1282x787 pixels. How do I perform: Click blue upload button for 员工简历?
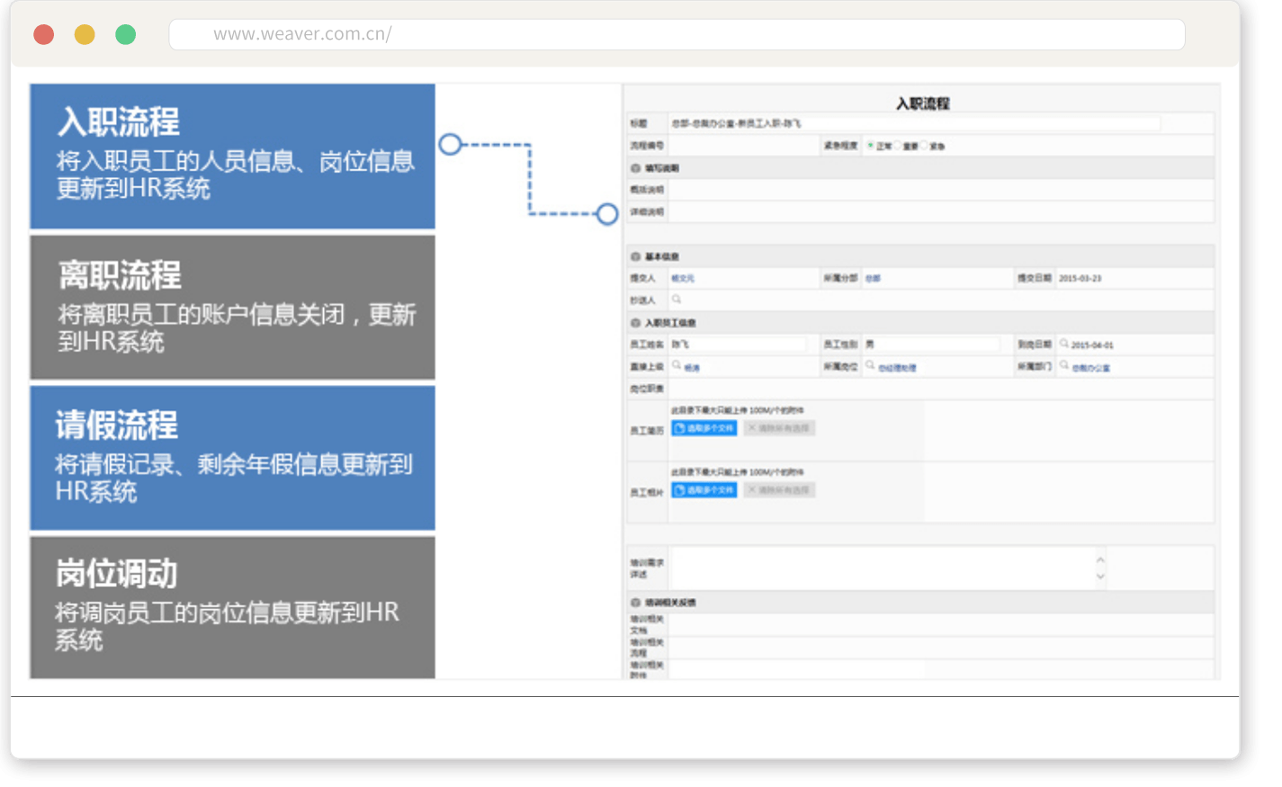[704, 429]
